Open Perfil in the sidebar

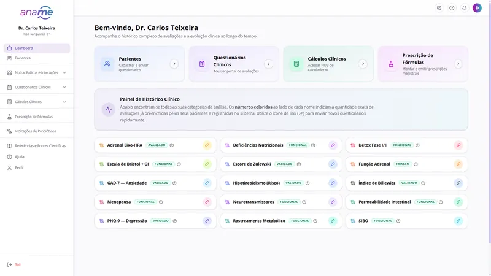coord(37,167)
